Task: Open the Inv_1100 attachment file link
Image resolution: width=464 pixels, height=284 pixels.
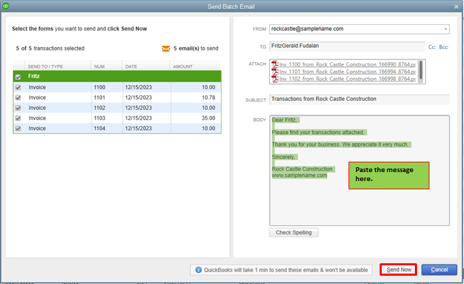Action: tap(347, 64)
